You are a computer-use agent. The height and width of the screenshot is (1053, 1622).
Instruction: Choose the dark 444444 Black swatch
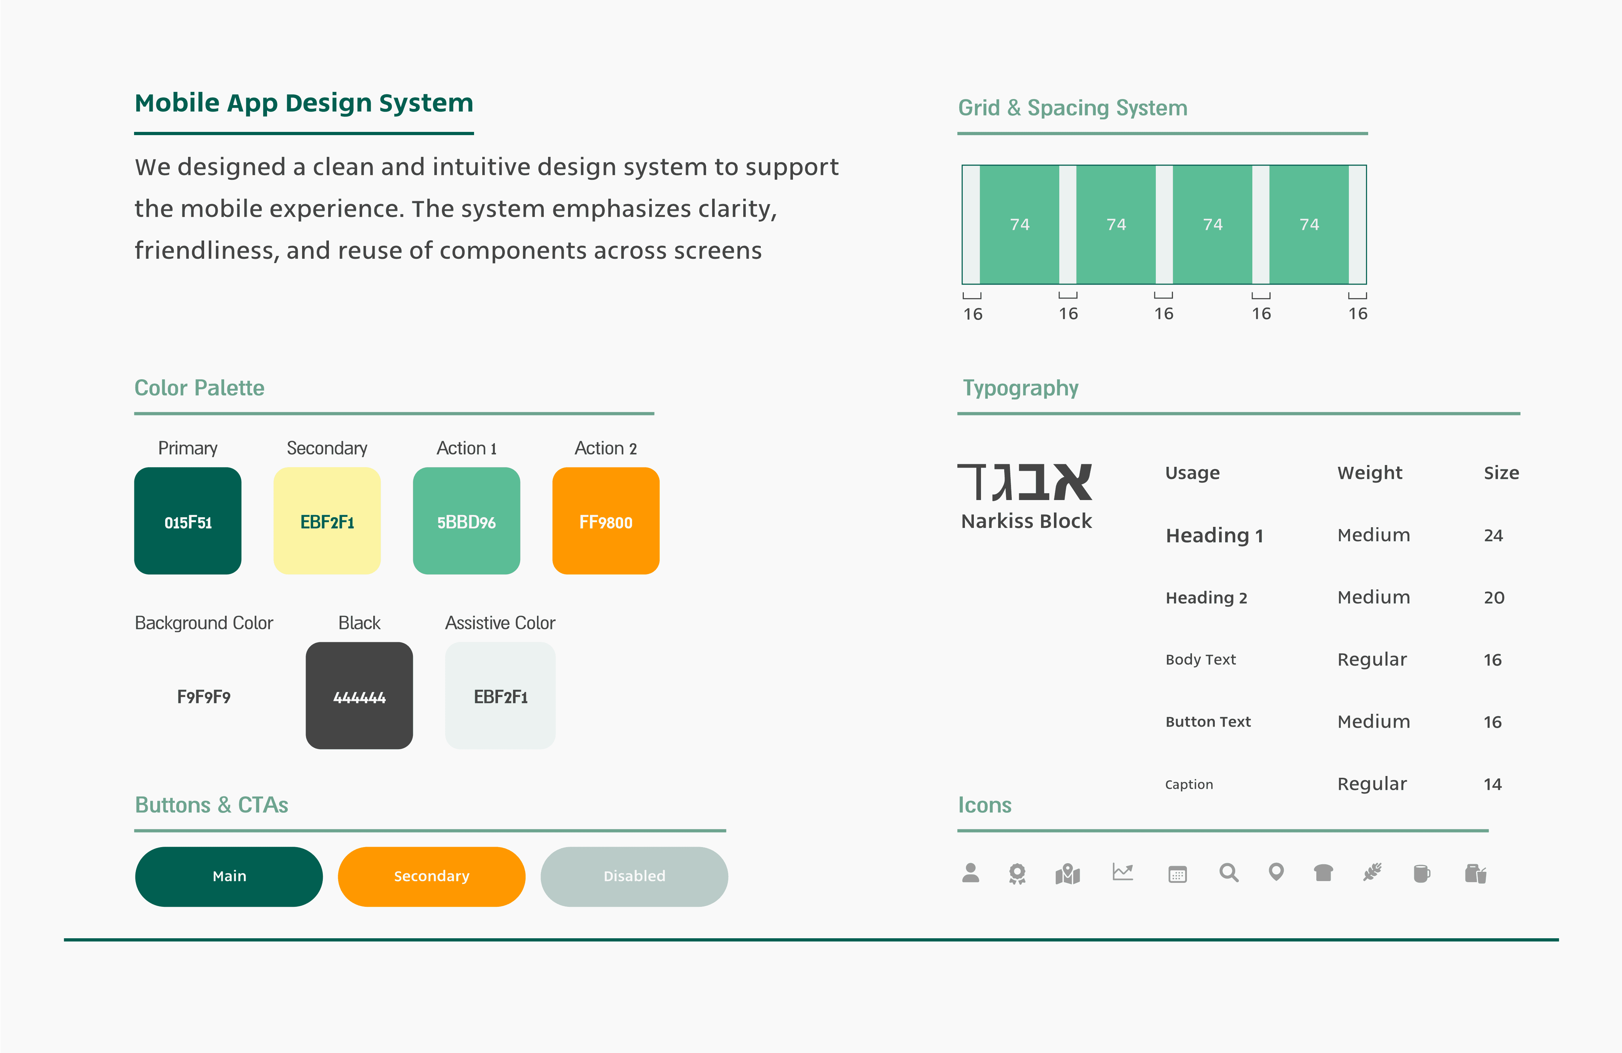point(359,696)
